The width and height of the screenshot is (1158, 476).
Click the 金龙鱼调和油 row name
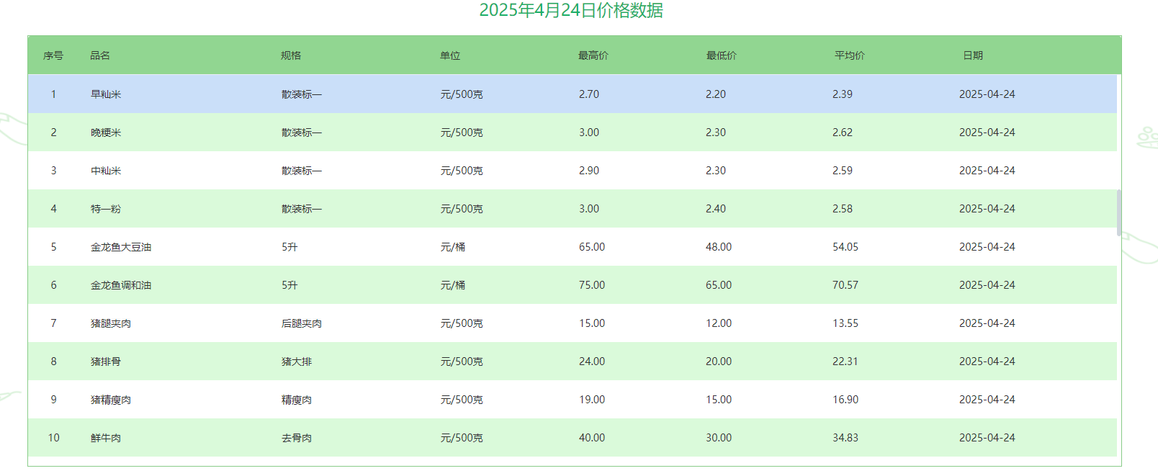(121, 285)
